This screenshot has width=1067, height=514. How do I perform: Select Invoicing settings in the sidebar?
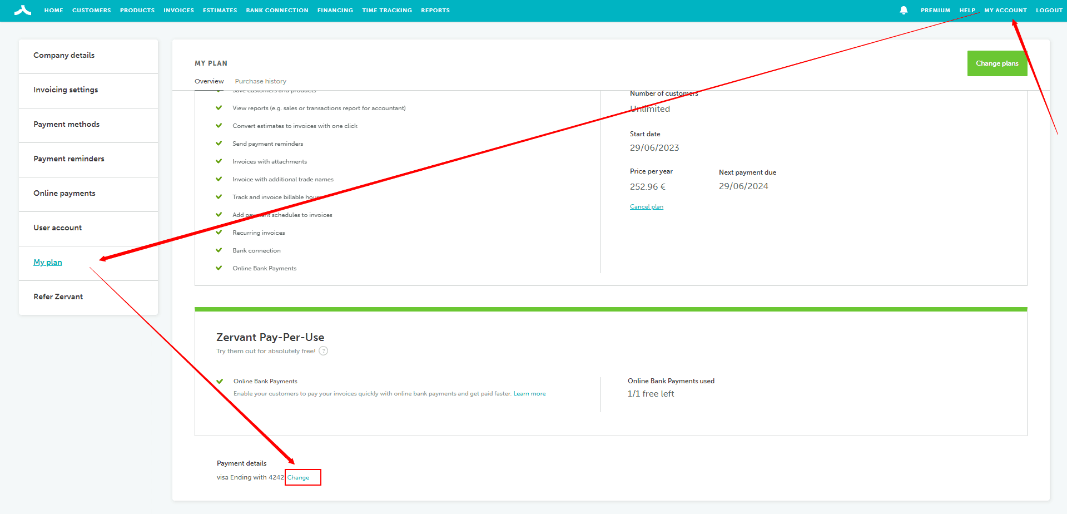[x=88, y=90]
